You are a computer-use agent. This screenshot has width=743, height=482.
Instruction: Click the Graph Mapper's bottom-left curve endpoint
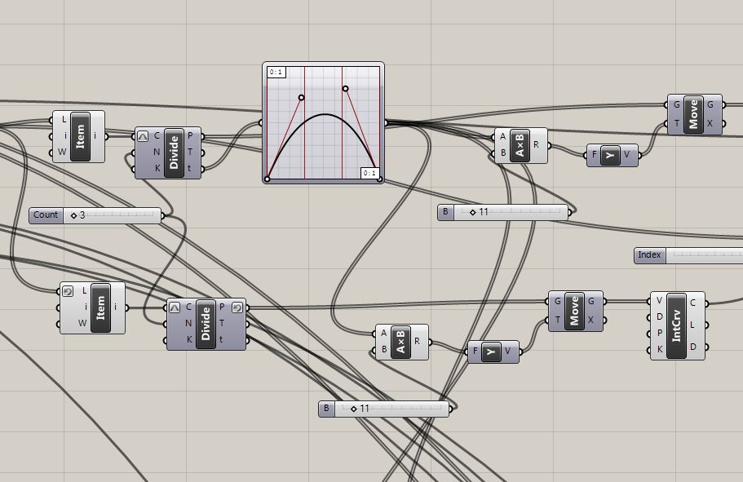[x=268, y=179]
